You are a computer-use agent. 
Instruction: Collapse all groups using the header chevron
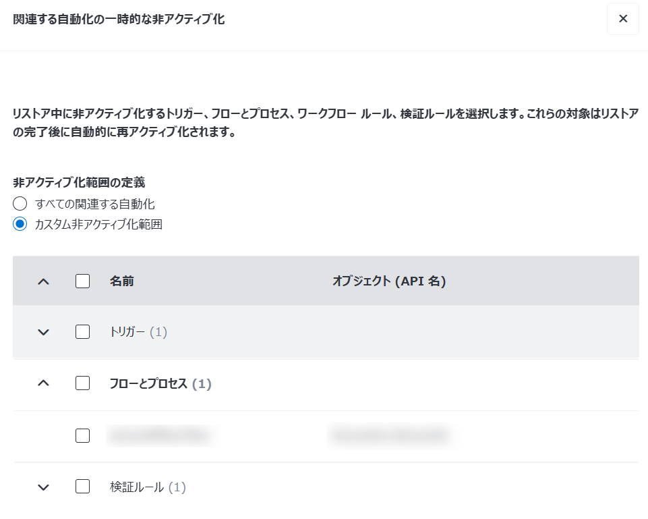point(43,281)
